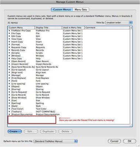
Task: Select the [Go to Request] menu row
Action: (69, 92)
